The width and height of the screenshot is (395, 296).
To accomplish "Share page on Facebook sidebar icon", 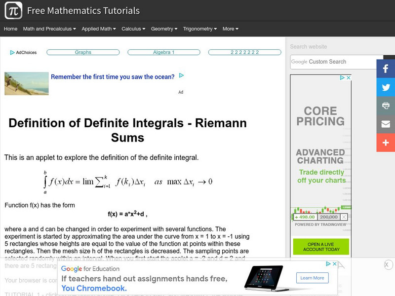I will click(386, 69).
